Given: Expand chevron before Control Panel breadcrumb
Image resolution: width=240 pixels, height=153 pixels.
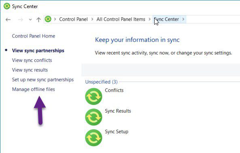Looking at the screenshot, I should click(x=55, y=19).
